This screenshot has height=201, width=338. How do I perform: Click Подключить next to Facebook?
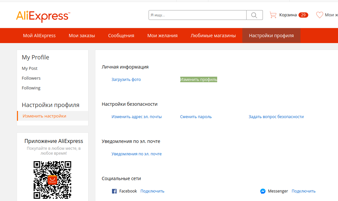tap(153, 191)
